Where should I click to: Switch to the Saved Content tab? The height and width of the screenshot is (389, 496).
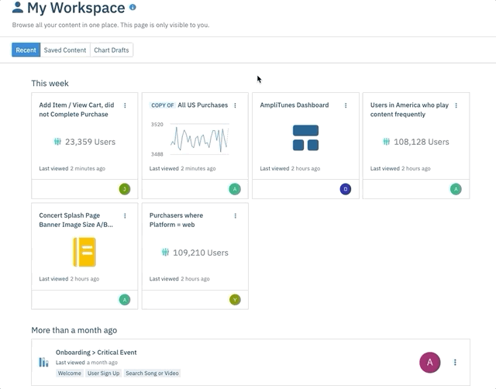point(64,50)
